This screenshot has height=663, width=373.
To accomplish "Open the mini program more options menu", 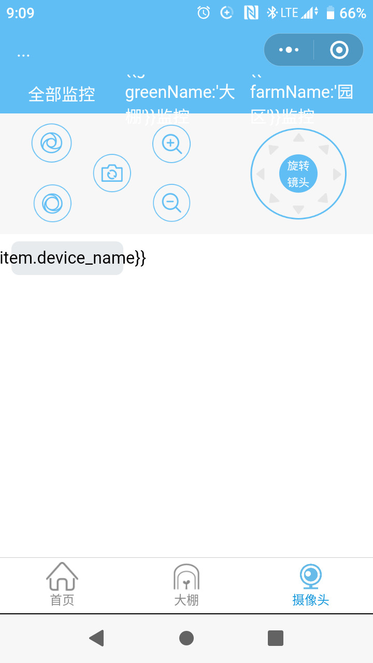I will [x=289, y=50].
